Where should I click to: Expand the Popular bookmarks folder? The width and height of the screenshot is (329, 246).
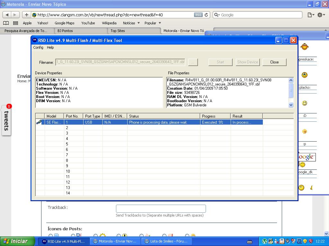coord(153,23)
